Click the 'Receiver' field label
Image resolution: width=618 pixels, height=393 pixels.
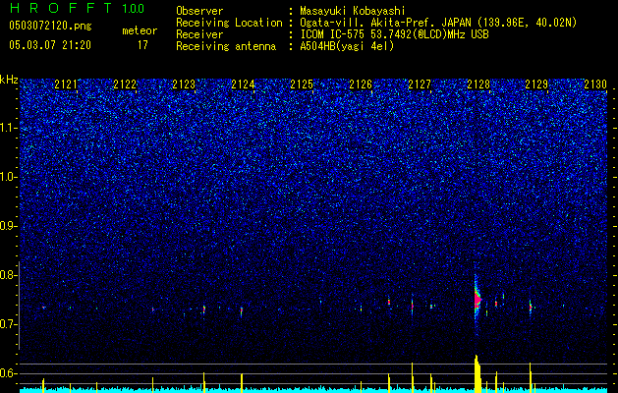coord(199,34)
